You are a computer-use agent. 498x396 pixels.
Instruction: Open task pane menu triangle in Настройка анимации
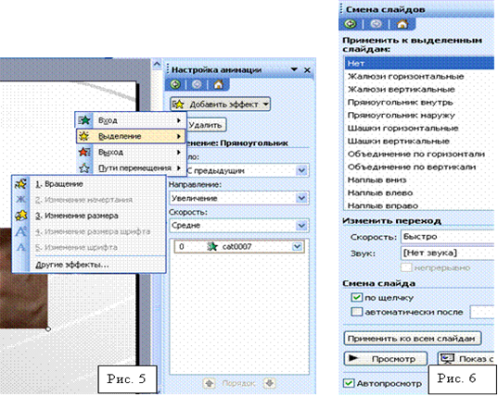pyautogui.click(x=294, y=69)
